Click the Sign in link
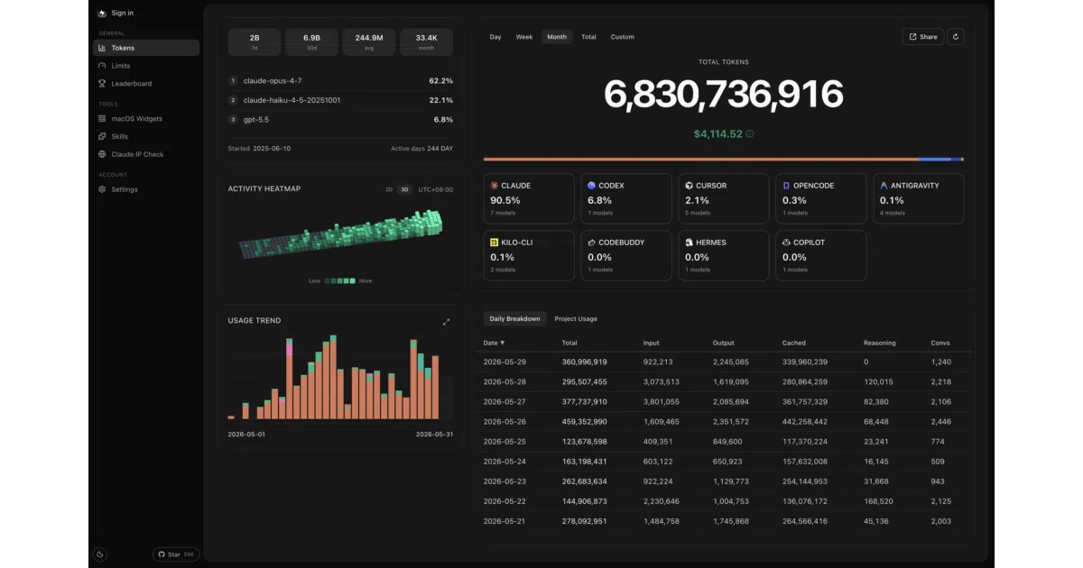 (x=123, y=13)
